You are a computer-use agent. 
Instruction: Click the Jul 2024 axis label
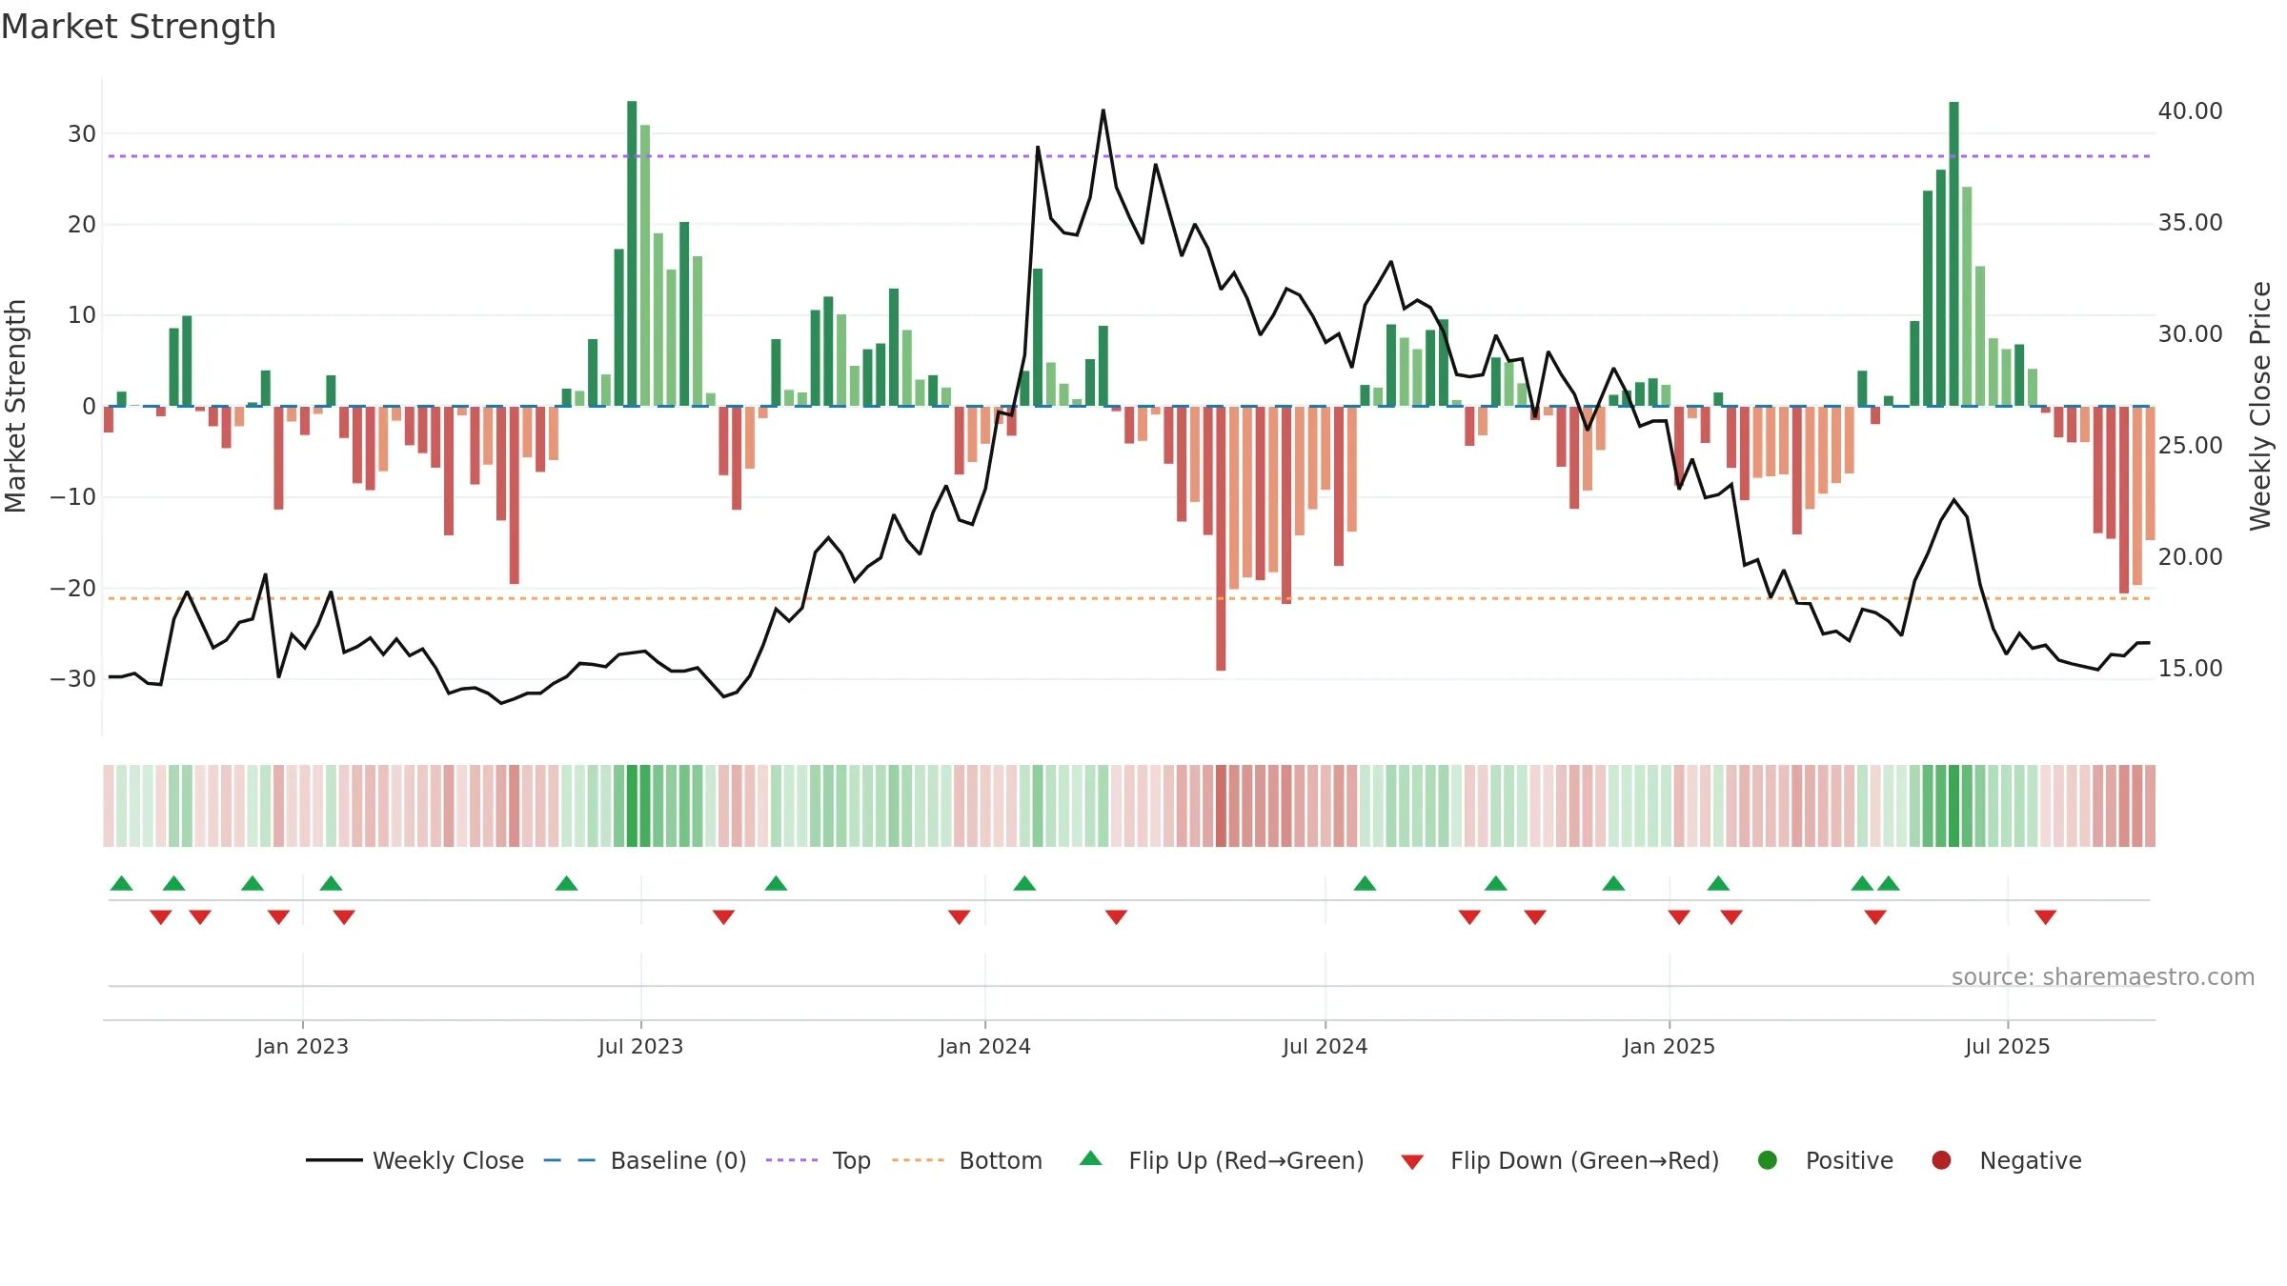(x=1325, y=1046)
